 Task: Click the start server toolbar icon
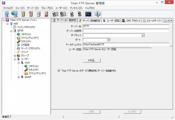[39, 14]
